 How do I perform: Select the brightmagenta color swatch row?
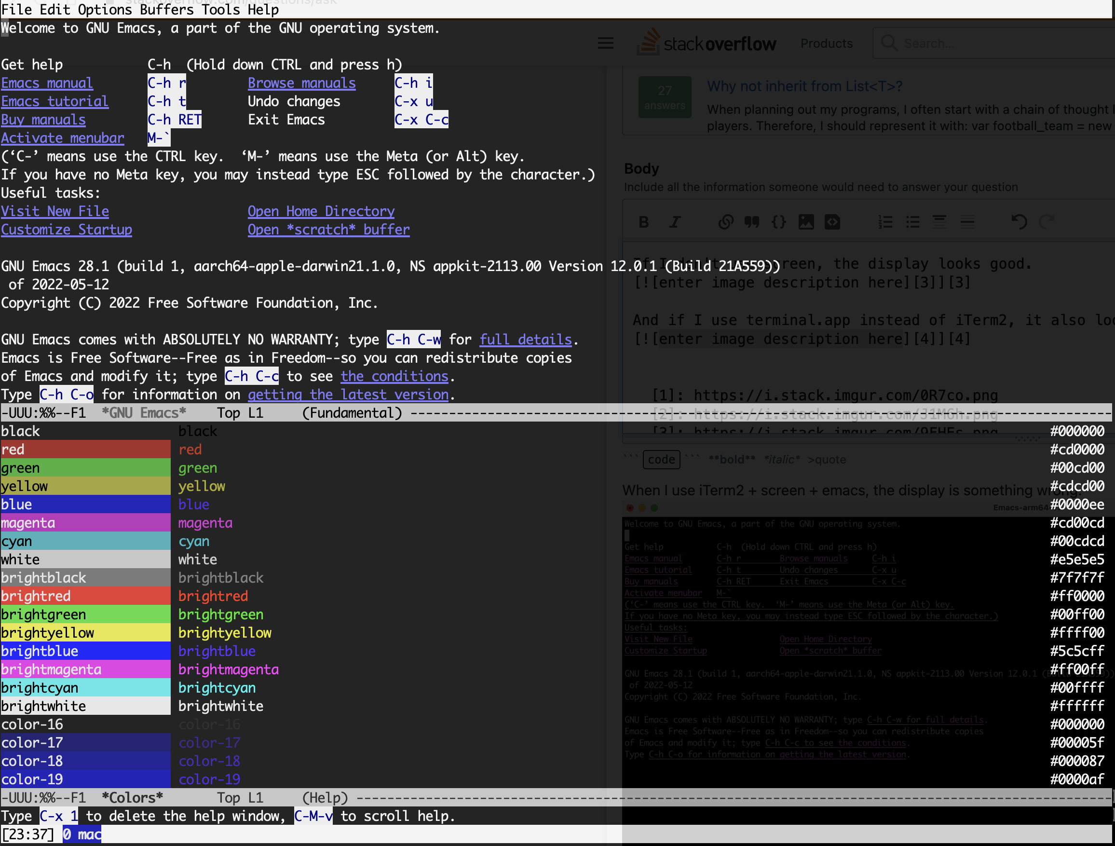pyautogui.click(x=86, y=669)
